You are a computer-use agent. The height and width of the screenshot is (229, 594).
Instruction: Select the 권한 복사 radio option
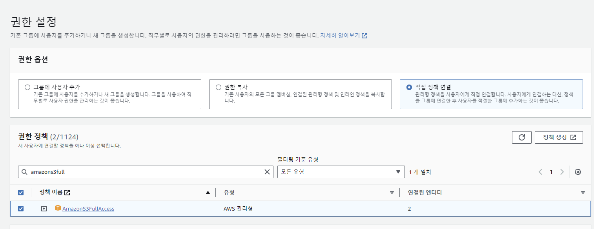pyautogui.click(x=218, y=87)
